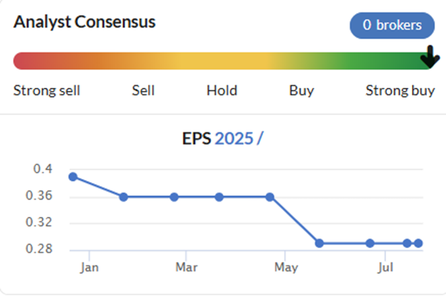
Task: Click the Jan axis label
Action: (89, 268)
